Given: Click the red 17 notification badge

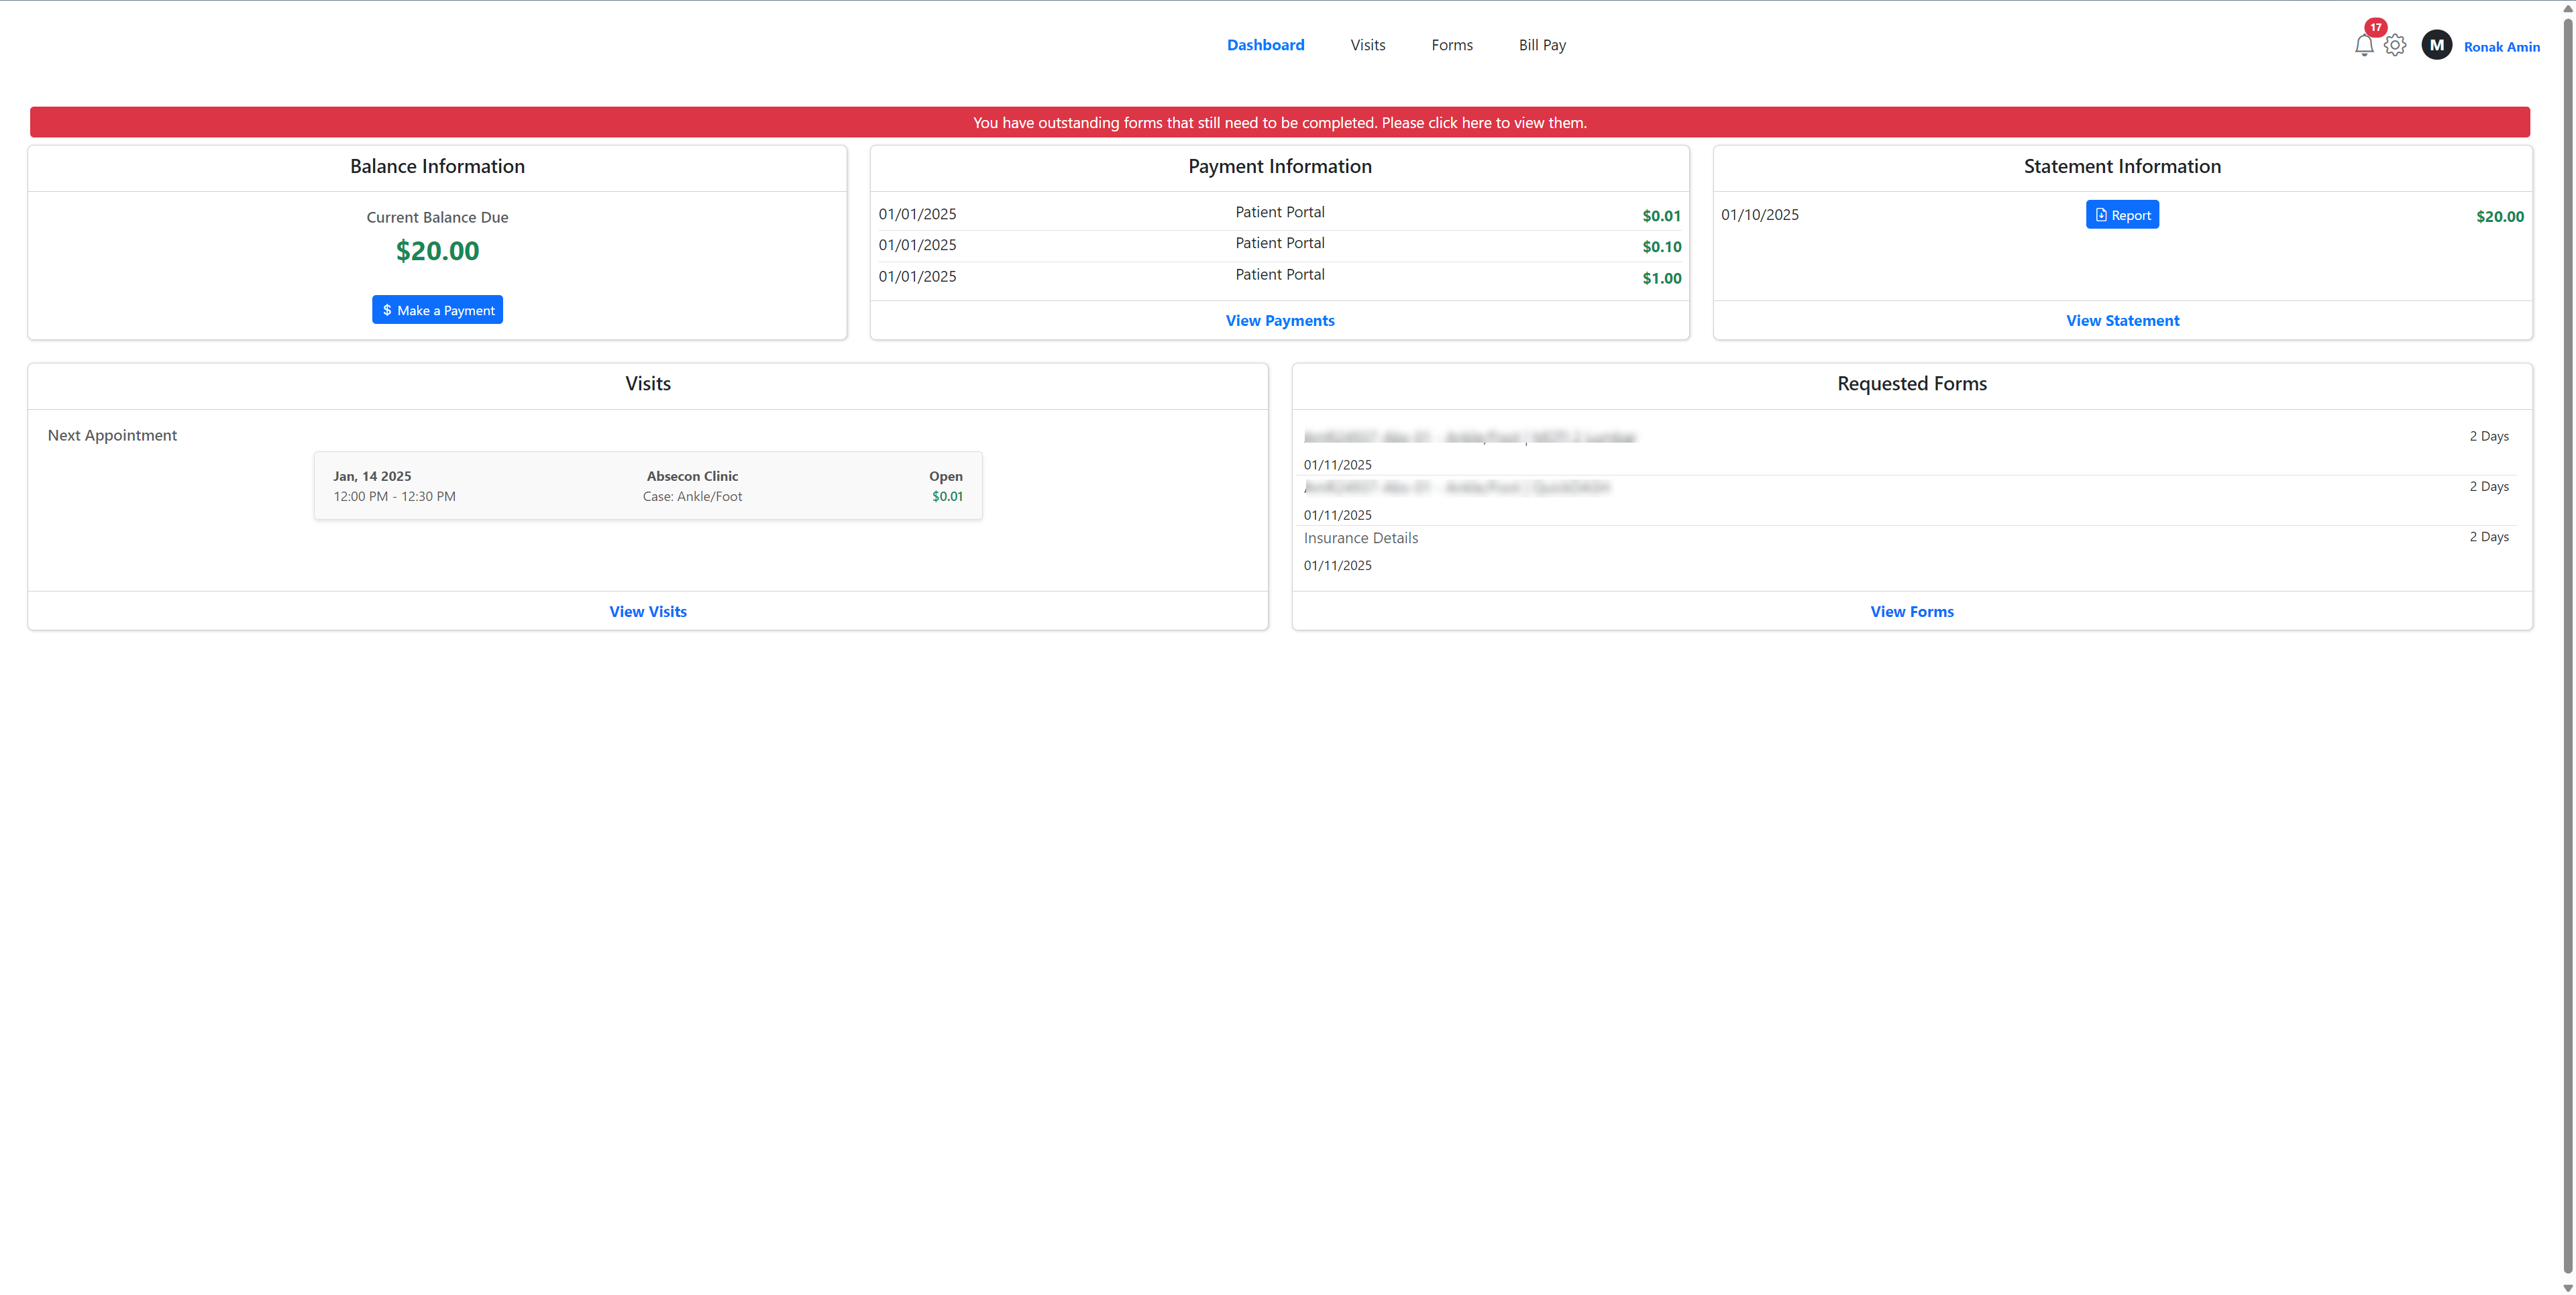Looking at the screenshot, I should tap(2375, 27).
